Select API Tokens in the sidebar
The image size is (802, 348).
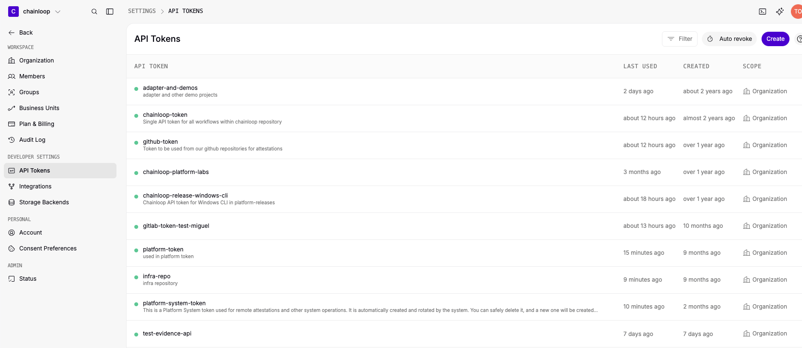tap(60, 171)
